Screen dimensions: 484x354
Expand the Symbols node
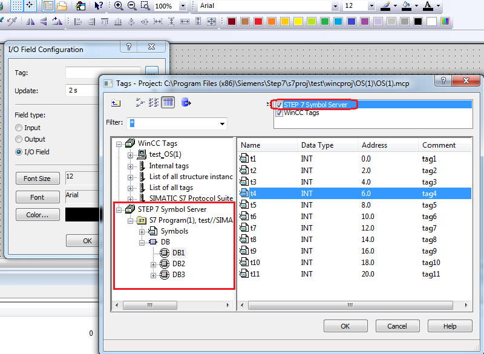(x=142, y=232)
